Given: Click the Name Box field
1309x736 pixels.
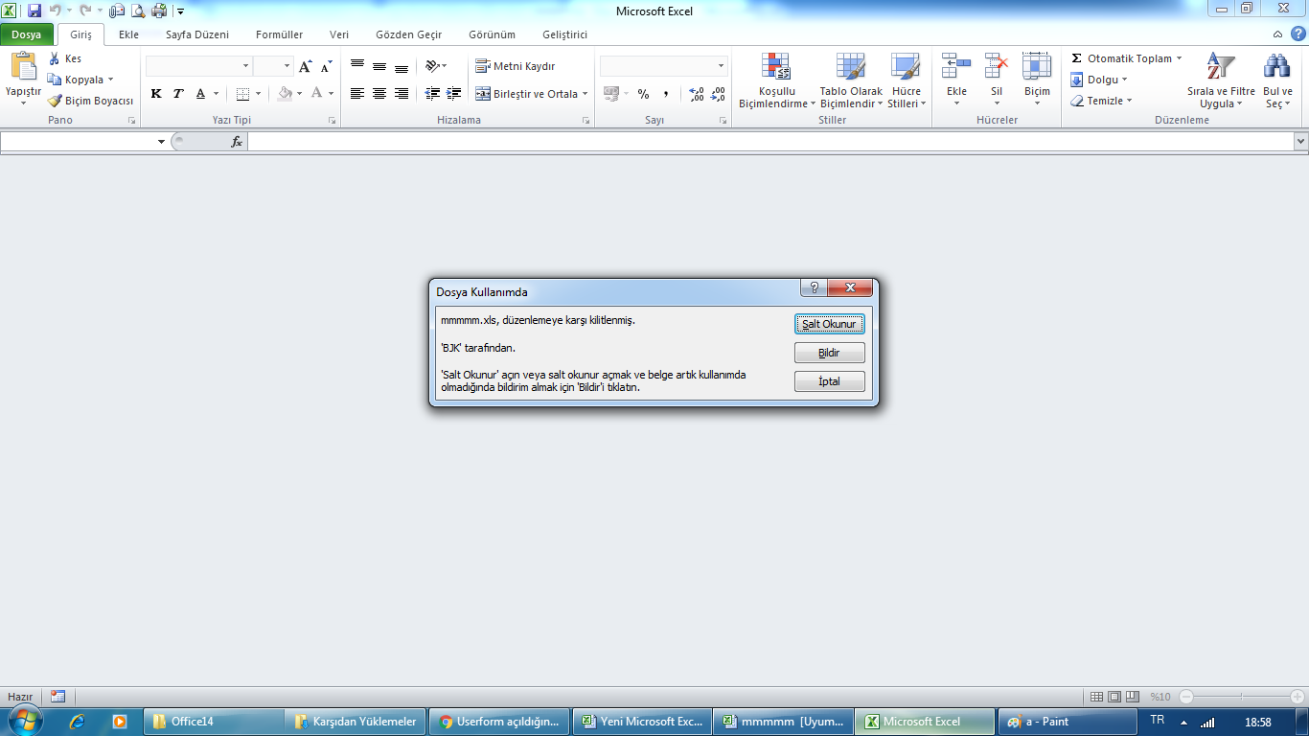Looking at the screenshot, I should tap(77, 142).
